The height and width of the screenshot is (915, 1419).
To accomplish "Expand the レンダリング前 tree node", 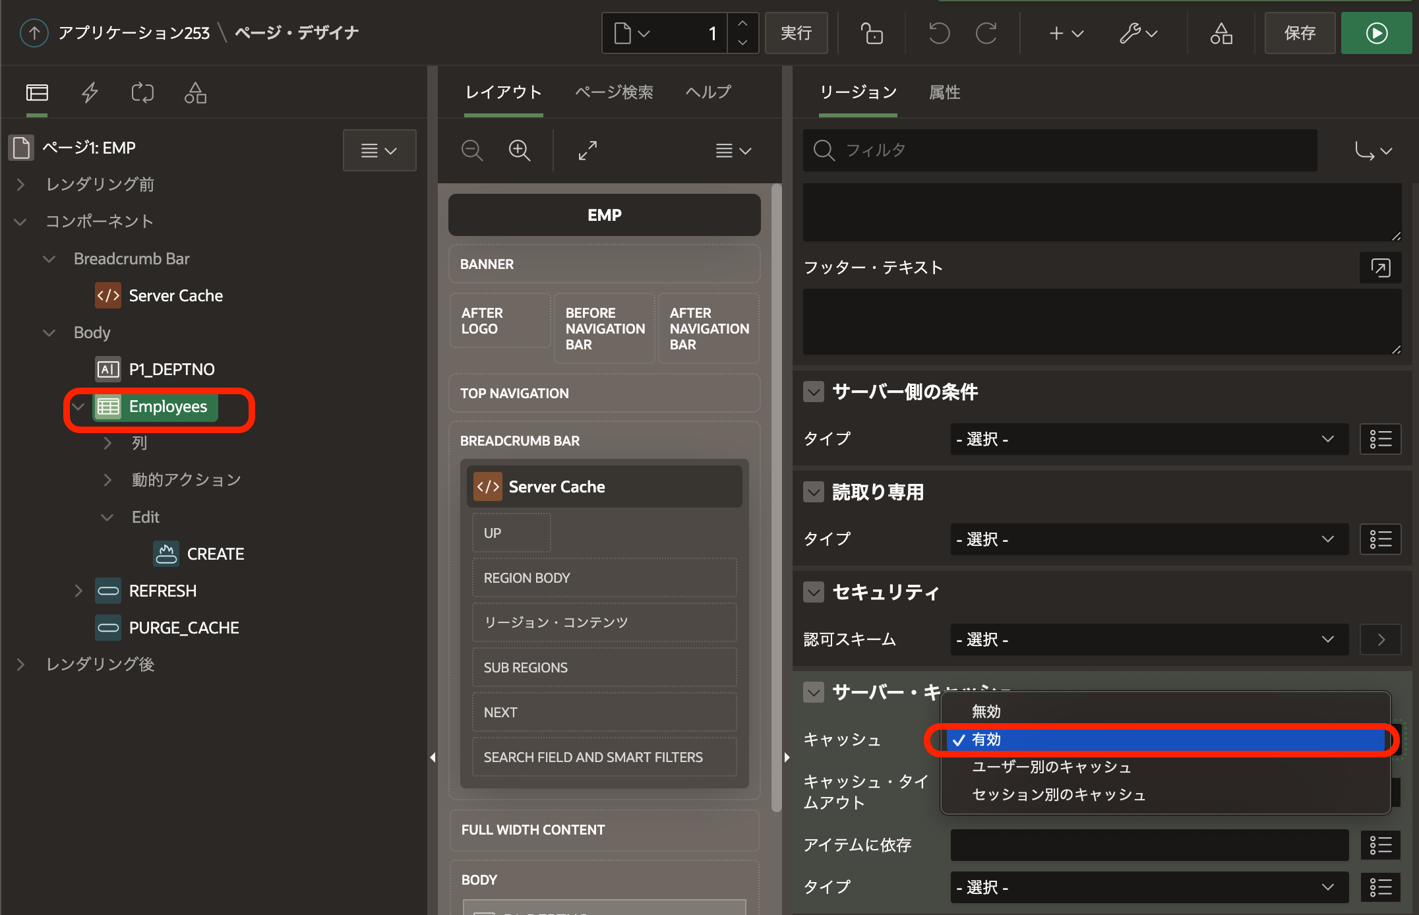I will click(x=20, y=185).
